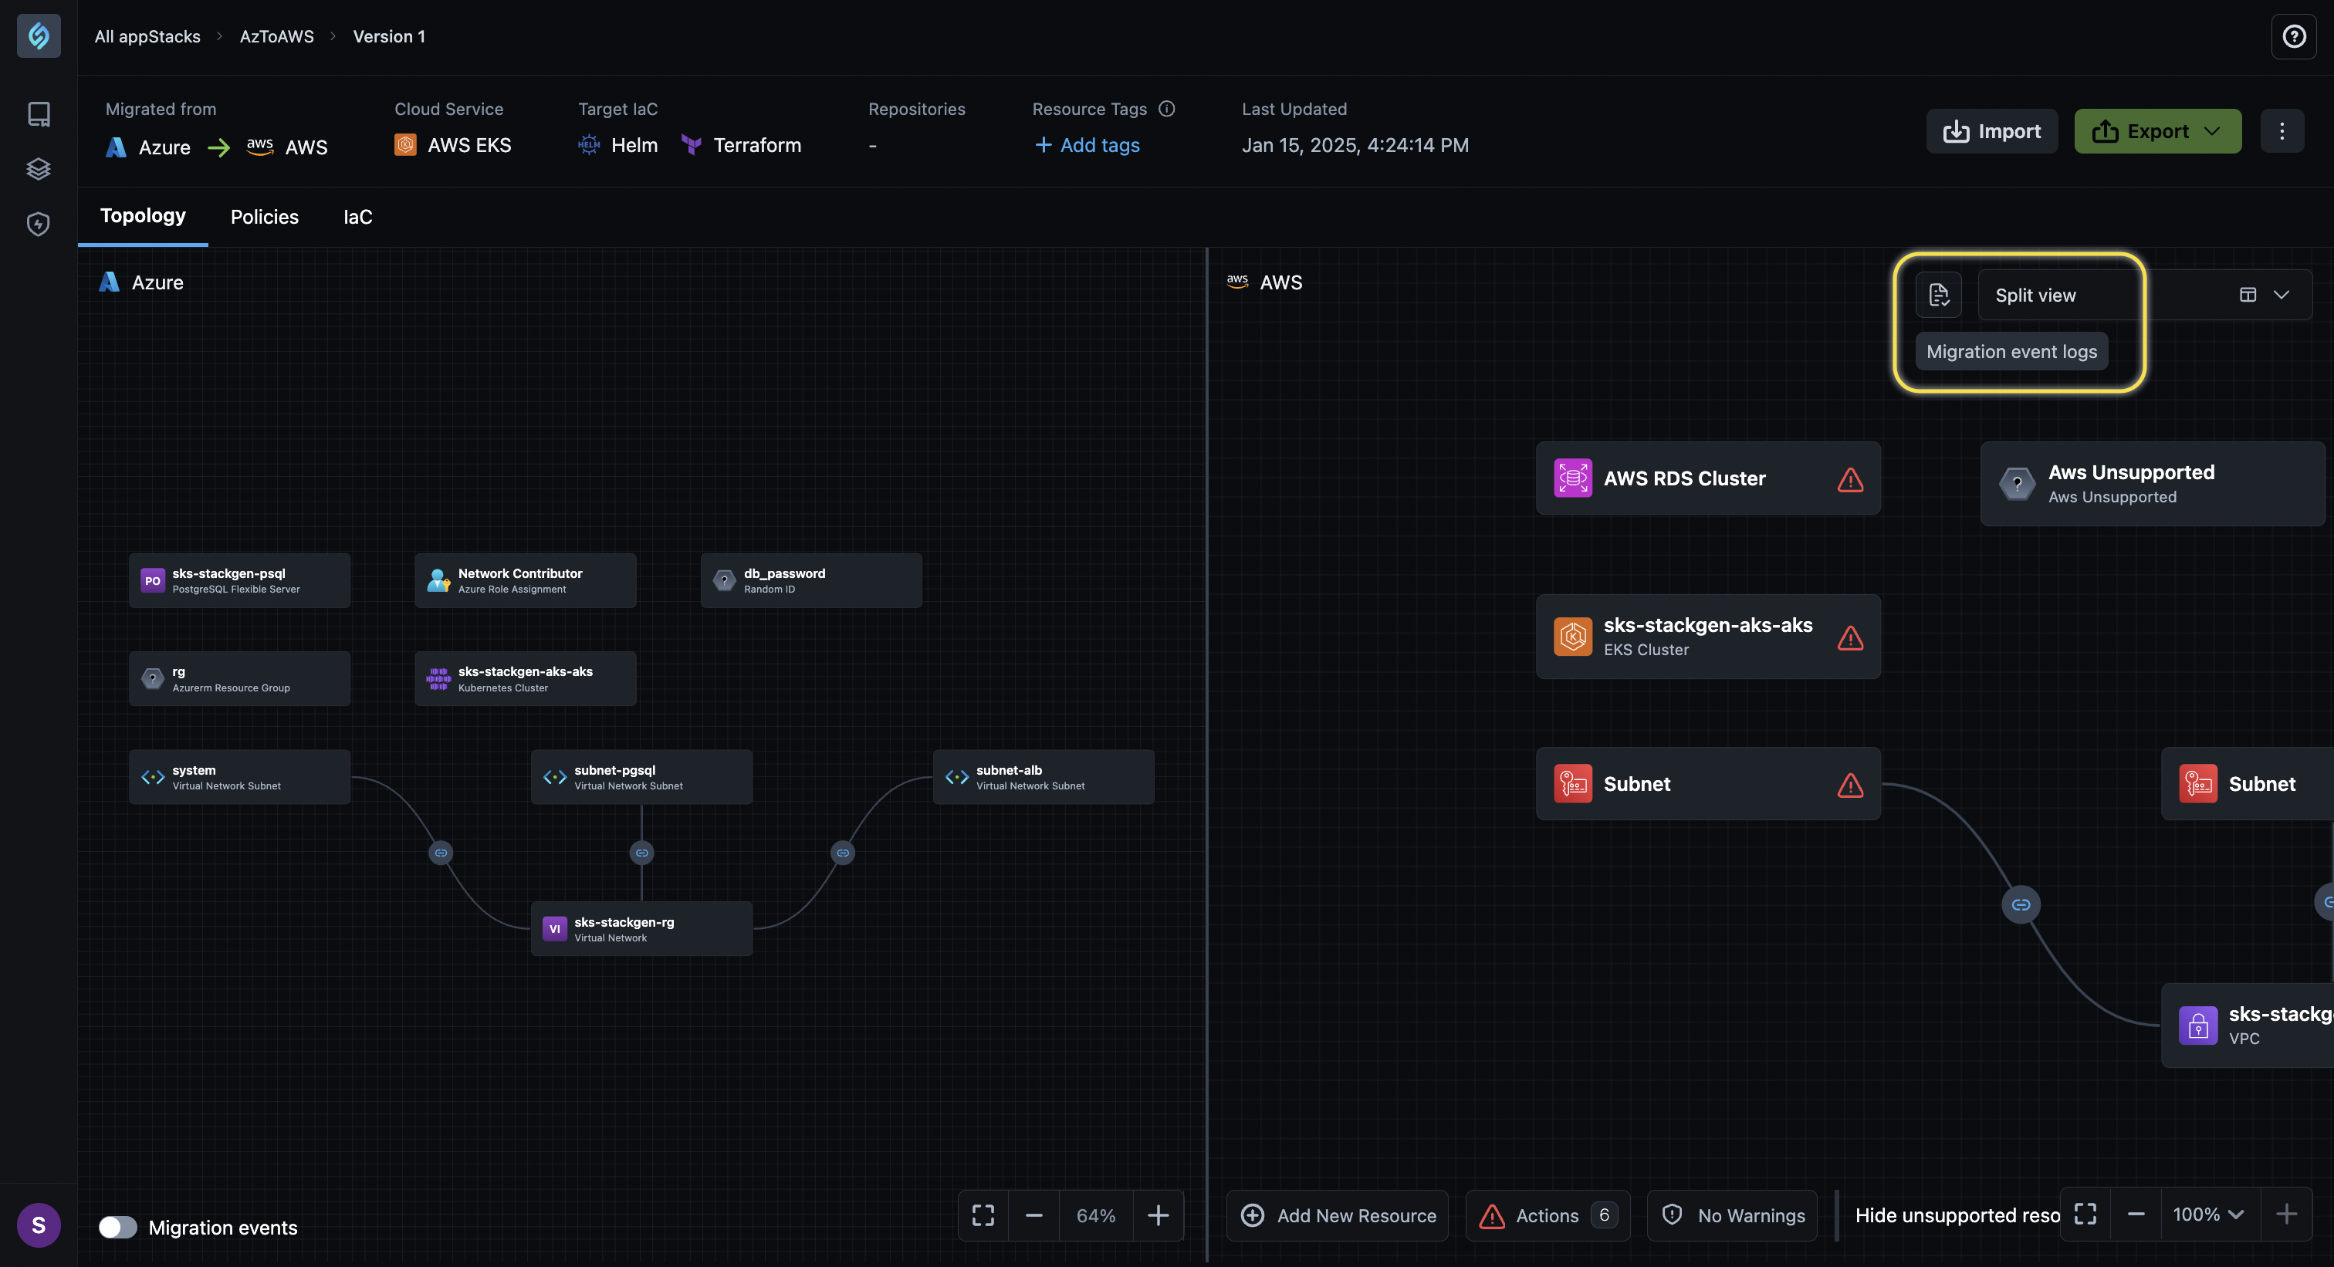This screenshot has width=2334, height=1267.
Task: Select the Aws Unsupported node
Action: pos(2152,484)
